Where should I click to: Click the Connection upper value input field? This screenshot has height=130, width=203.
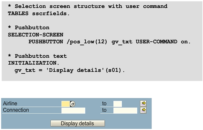click(125, 110)
